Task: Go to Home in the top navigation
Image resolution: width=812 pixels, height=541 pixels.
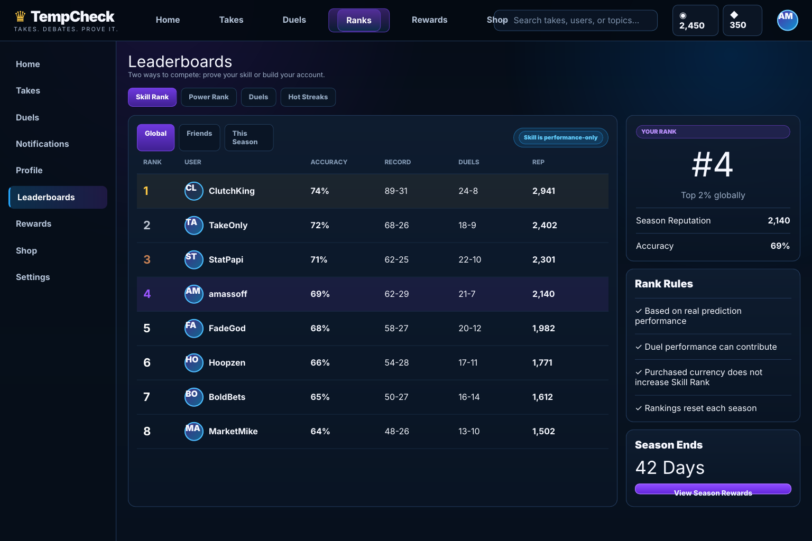Action: coord(168,20)
